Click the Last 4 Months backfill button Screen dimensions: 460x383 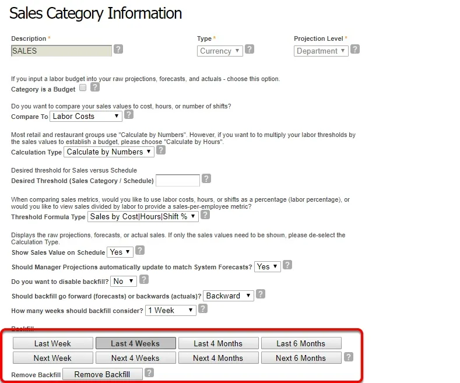(x=218, y=343)
